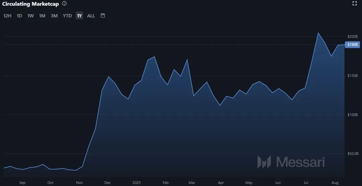Click the Jul label on time axis
The image size is (362, 186).
(x=306, y=183)
